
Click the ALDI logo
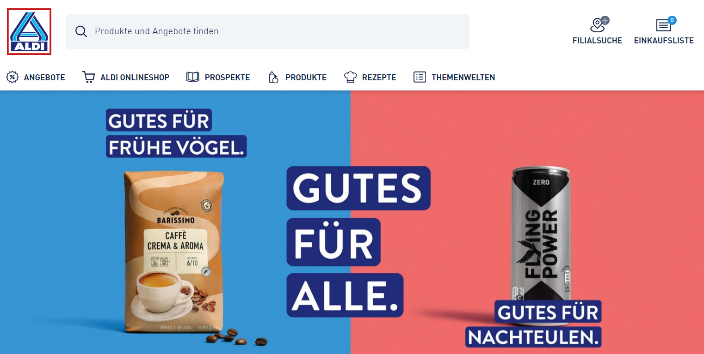pyautogui.click(x=29, y=31)
